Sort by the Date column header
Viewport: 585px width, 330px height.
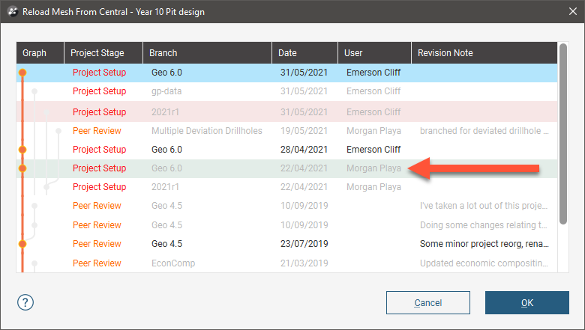click(304, 53)
